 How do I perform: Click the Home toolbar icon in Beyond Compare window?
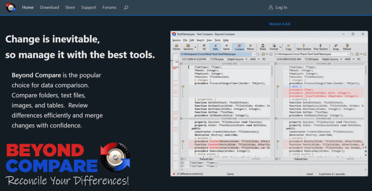[x=176, y=47]
